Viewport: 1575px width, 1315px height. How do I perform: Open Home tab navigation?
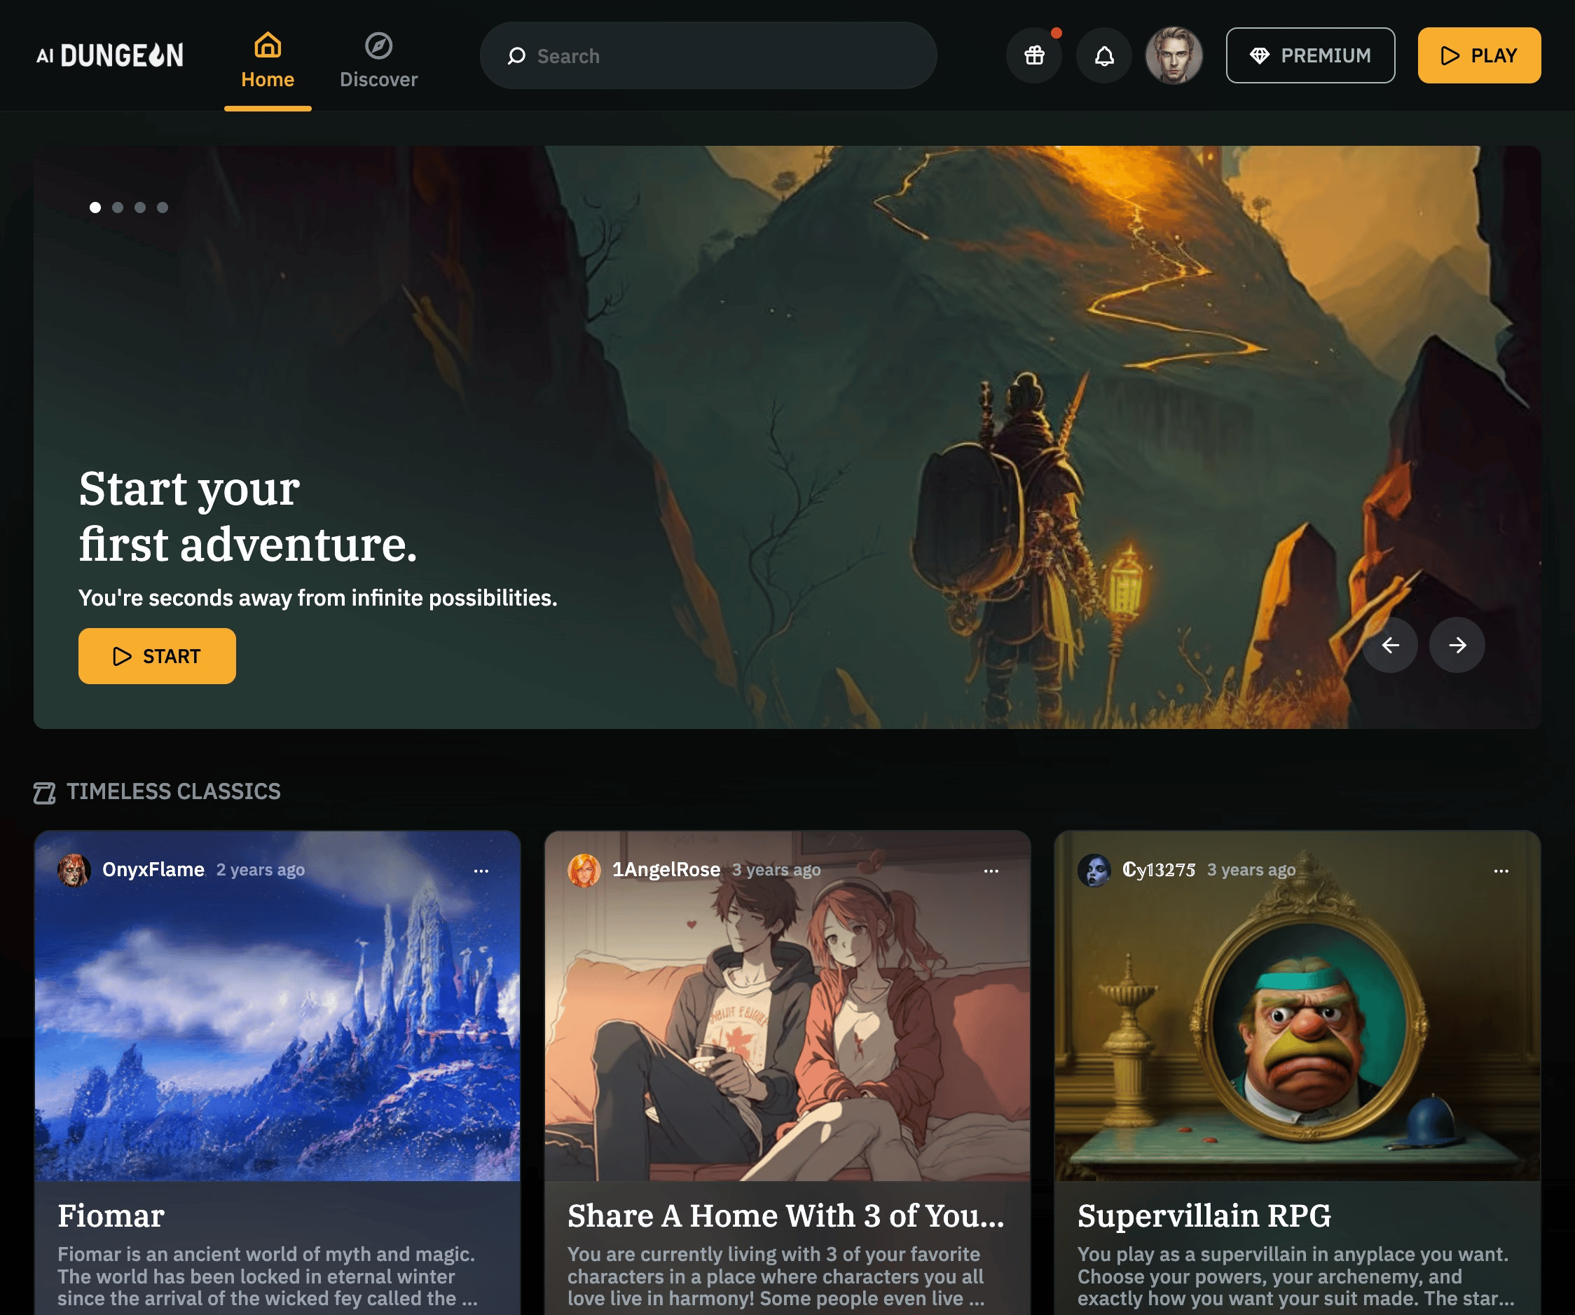click(267, 55)
